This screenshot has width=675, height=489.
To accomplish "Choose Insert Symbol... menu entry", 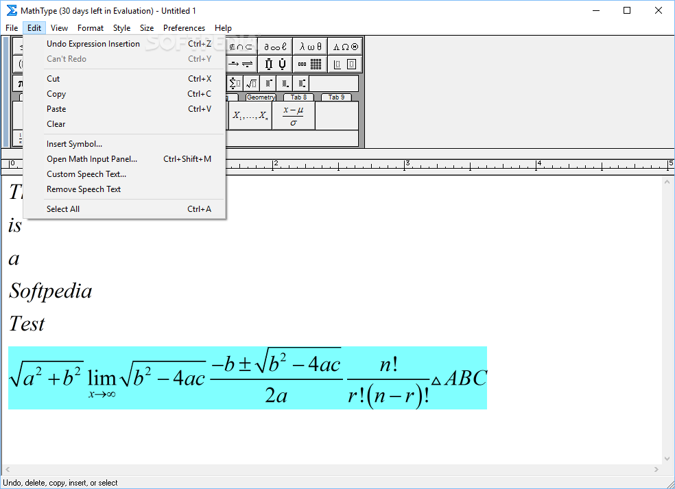I will tap(125, 144).
